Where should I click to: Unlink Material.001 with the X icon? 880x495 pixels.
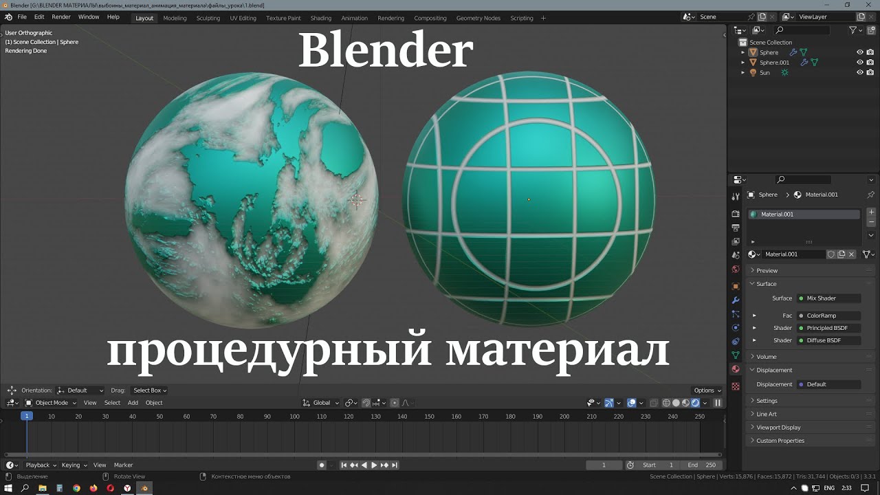click(851, 254)
